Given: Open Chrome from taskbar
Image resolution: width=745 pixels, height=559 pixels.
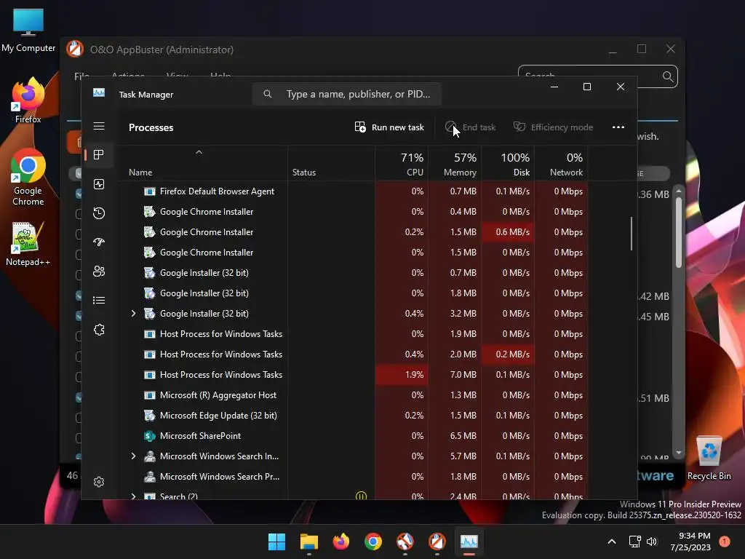Looking at the screenshot, I should coord(373,542).
